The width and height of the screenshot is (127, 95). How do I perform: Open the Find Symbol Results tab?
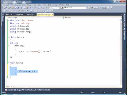click(x=42, y=90)
